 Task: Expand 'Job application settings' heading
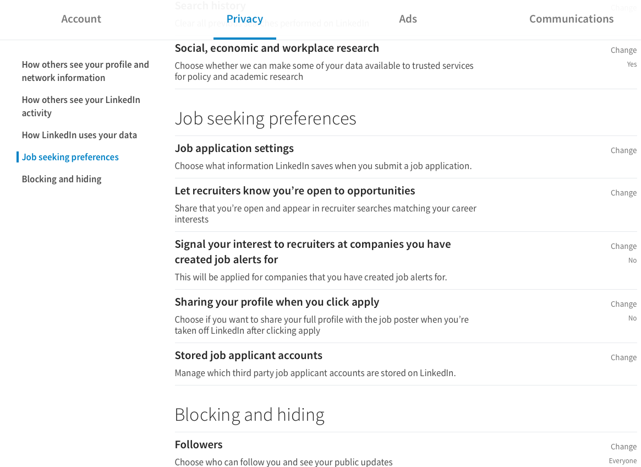pos(234,149)
